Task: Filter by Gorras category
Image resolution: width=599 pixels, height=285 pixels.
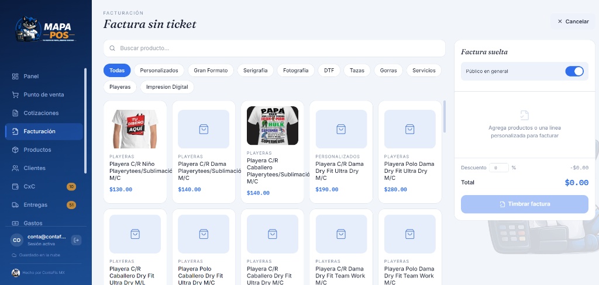Action: 388,70
